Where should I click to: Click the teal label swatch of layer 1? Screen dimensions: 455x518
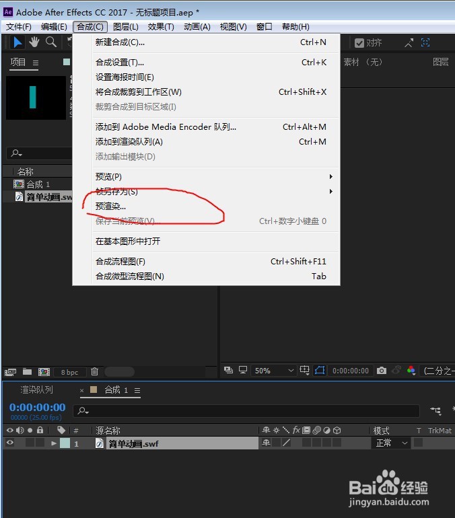[x=65, y=443]
